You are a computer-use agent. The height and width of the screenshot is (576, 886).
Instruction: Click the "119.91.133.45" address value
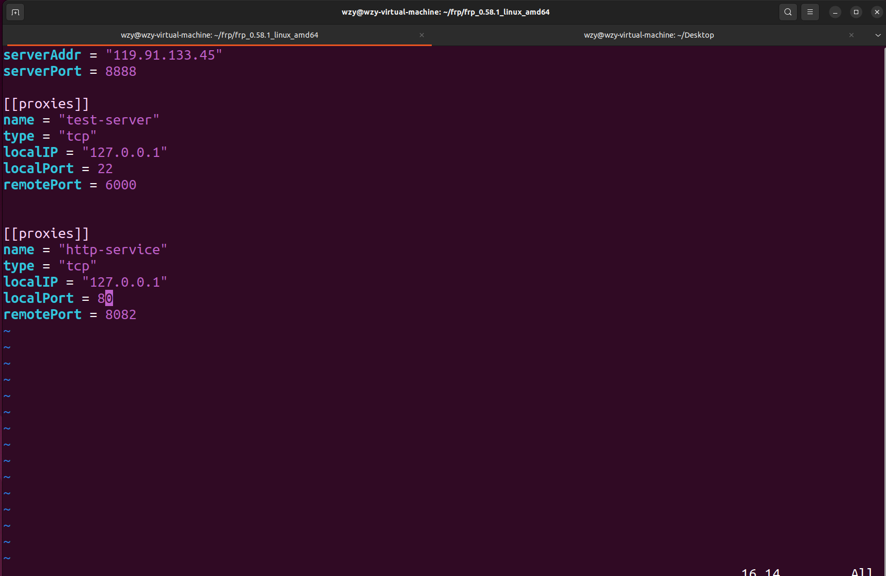pos(164,55)
